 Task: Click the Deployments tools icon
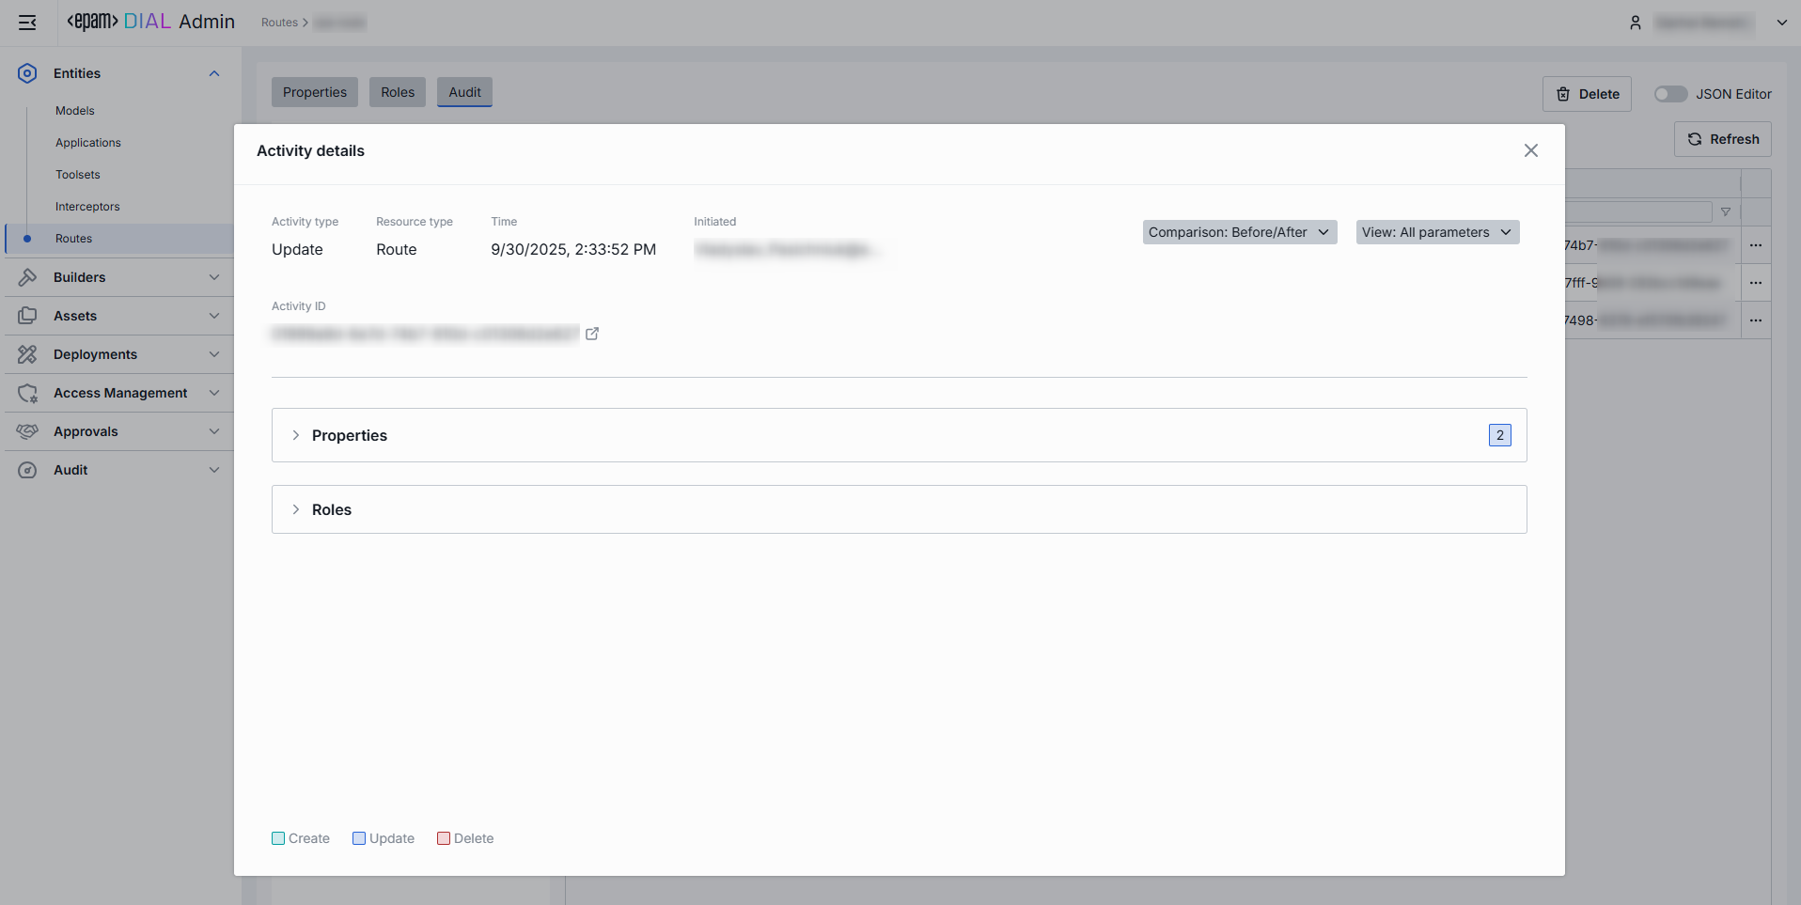(27, 354)
